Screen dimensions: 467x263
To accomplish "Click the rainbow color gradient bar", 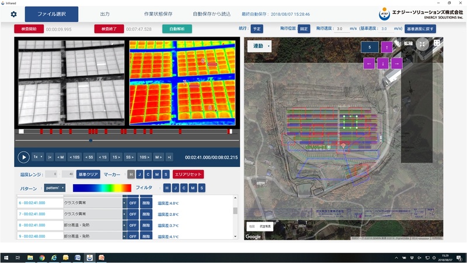I will (x=102, y=188).
